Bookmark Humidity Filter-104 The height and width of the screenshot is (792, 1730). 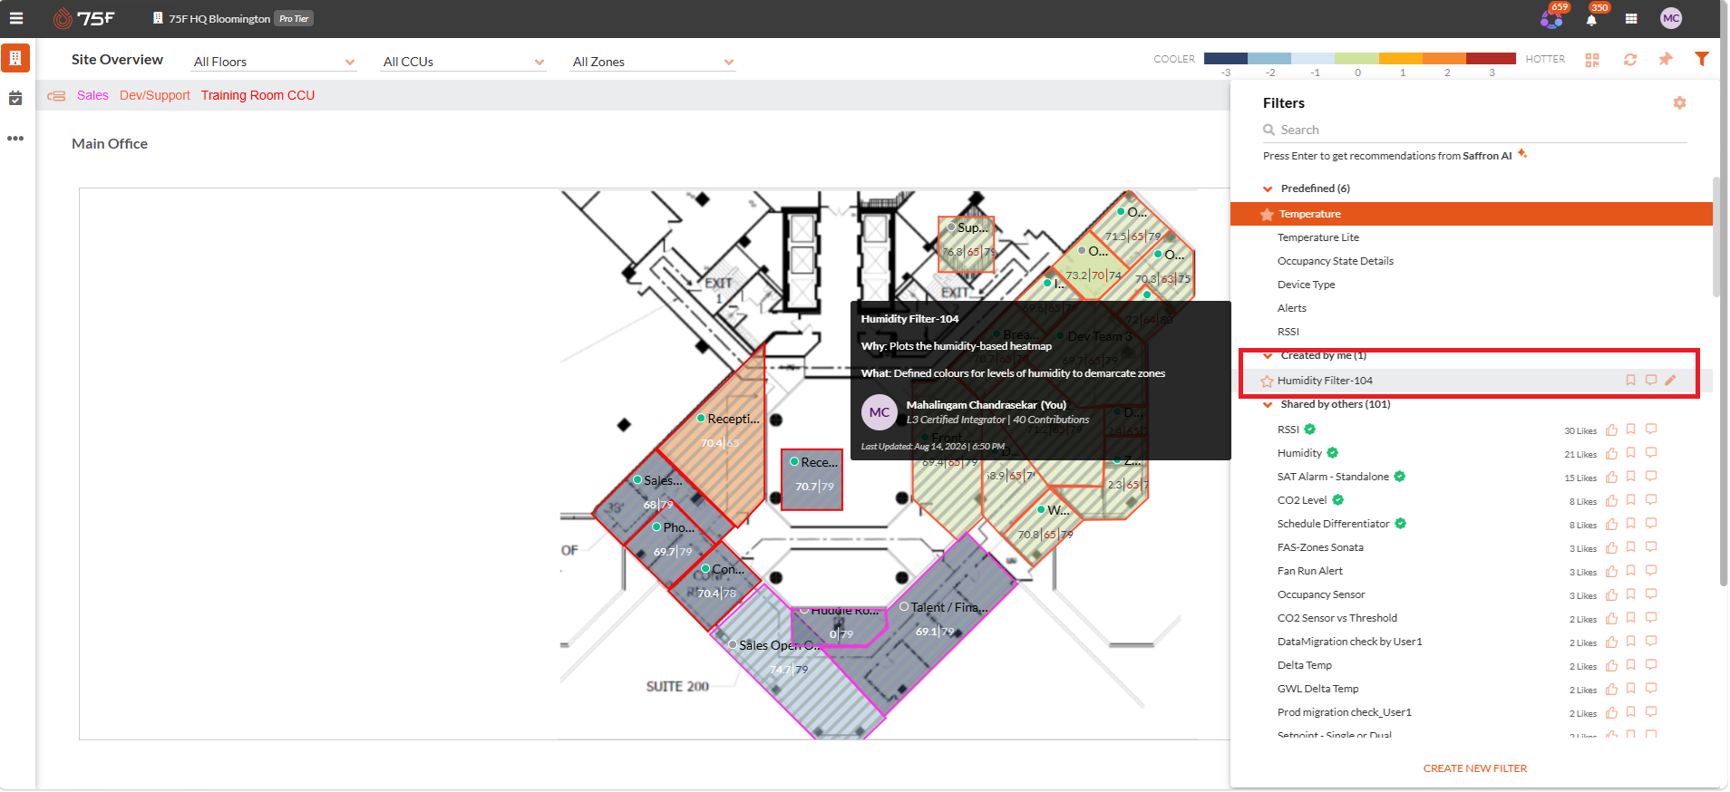tap(1630, 381)
